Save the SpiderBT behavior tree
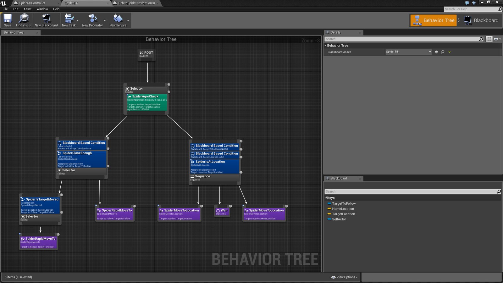This screenshot has height=283, width=503. (x=8, y=20)
